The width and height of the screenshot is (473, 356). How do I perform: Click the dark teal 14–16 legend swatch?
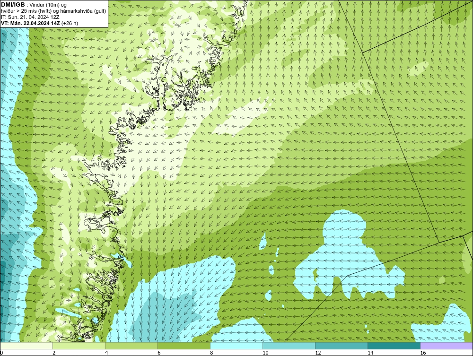394,346
